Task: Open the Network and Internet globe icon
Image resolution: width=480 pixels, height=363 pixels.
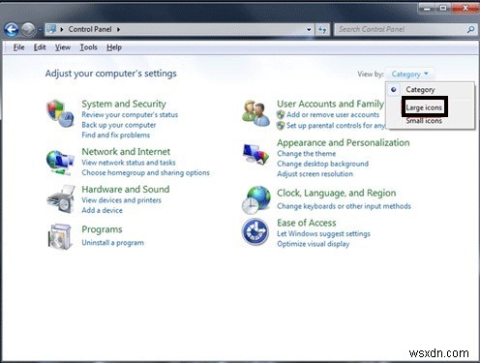Action: click(x=60, y=163)
